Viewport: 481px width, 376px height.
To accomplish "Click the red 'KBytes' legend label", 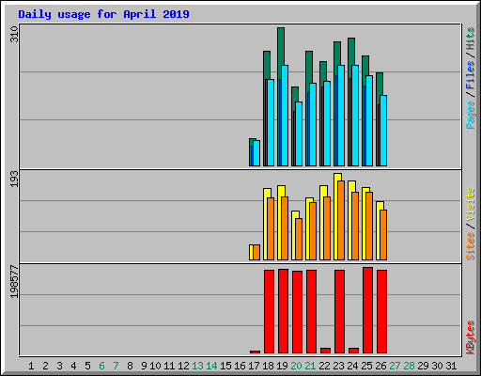I will [471, 337].
